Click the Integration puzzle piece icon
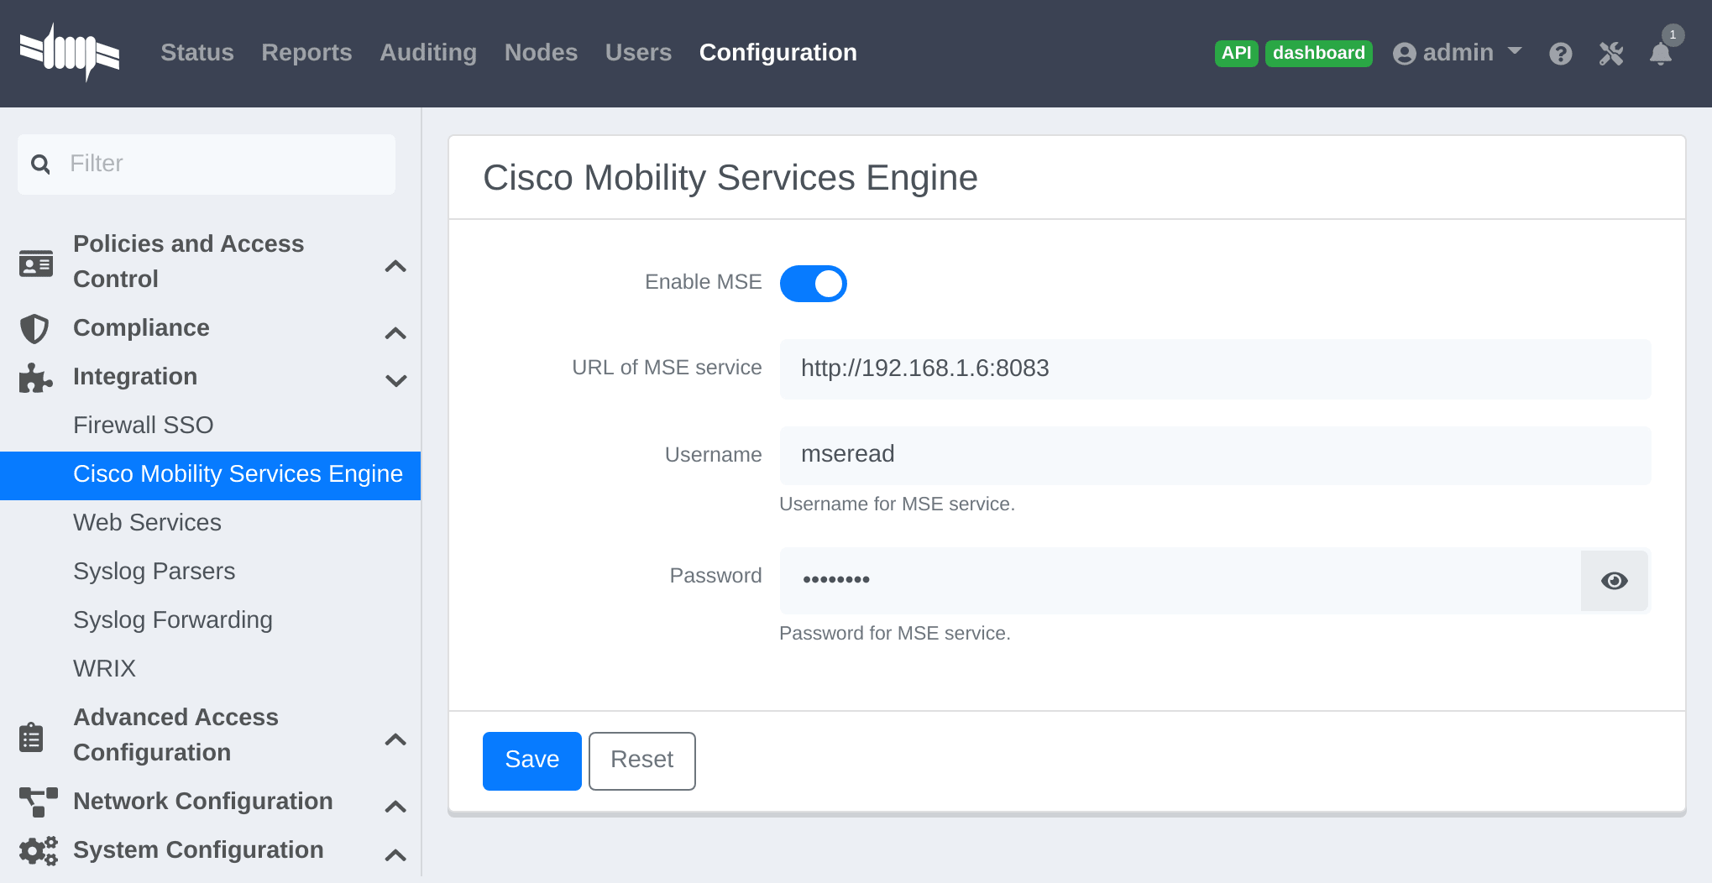This screenshot has height=883, width=1712. click(34, 378)
